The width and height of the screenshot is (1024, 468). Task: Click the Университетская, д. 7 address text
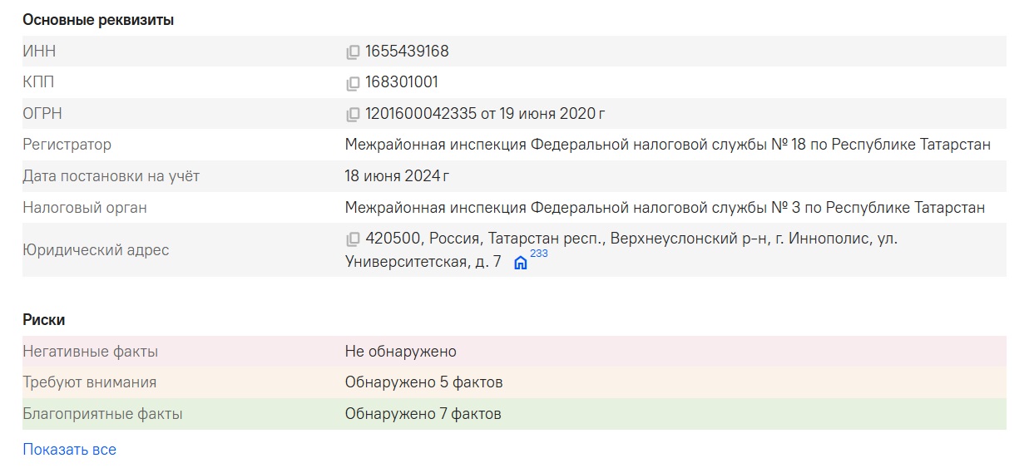423,263
